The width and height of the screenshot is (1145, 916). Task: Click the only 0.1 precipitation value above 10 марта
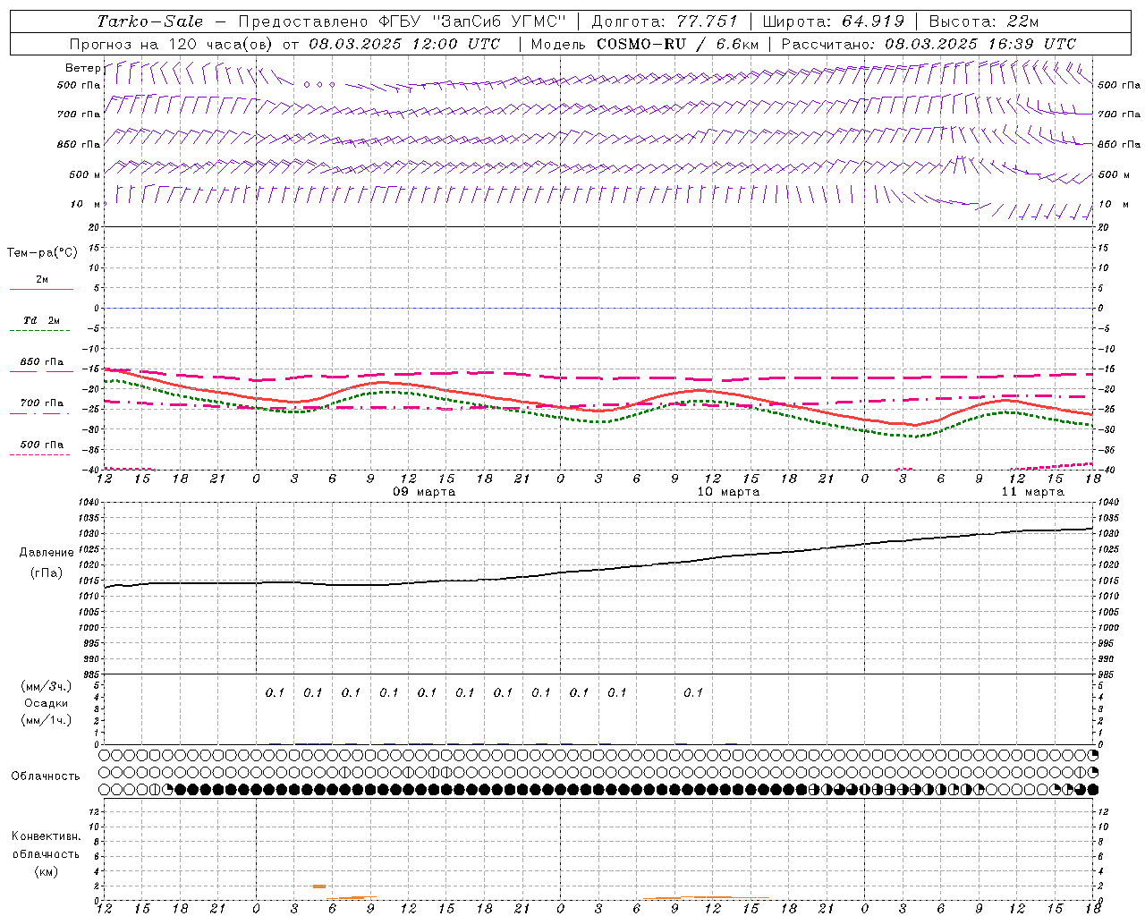click(x=693, y=692)
